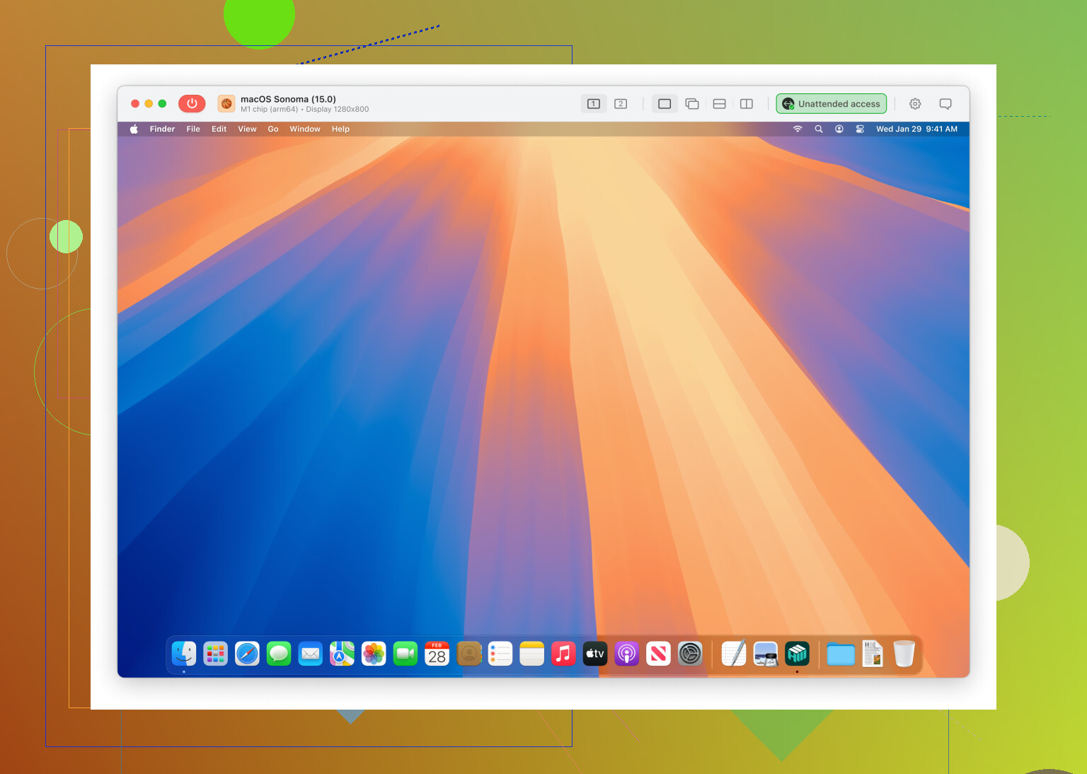Choose the overlapping windows layout icon
Screen dimensions: 1087x774
(x=691, y=104)
